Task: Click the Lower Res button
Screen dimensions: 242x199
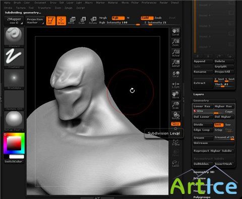Action: (203, 106)
